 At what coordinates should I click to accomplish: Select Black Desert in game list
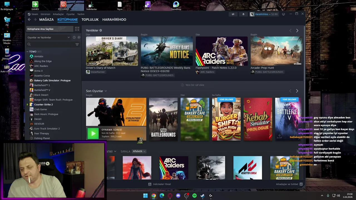(x=41, y=95)
